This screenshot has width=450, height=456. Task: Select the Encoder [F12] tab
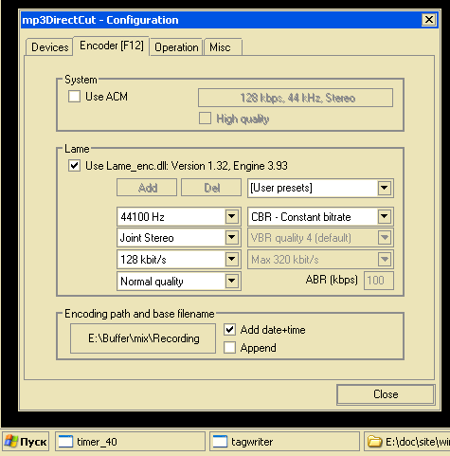click(x=111, y=46)
